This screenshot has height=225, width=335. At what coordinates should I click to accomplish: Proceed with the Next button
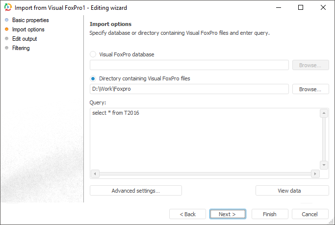click(228, 214)
